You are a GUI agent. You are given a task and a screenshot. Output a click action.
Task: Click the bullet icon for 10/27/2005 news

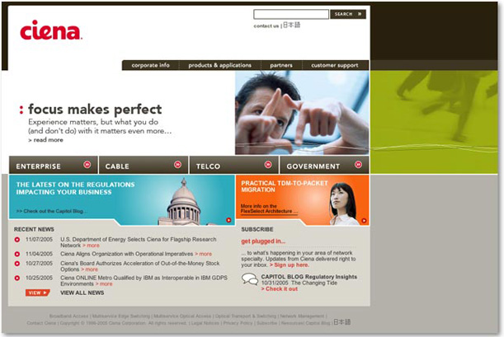click(x=17, y=264)
